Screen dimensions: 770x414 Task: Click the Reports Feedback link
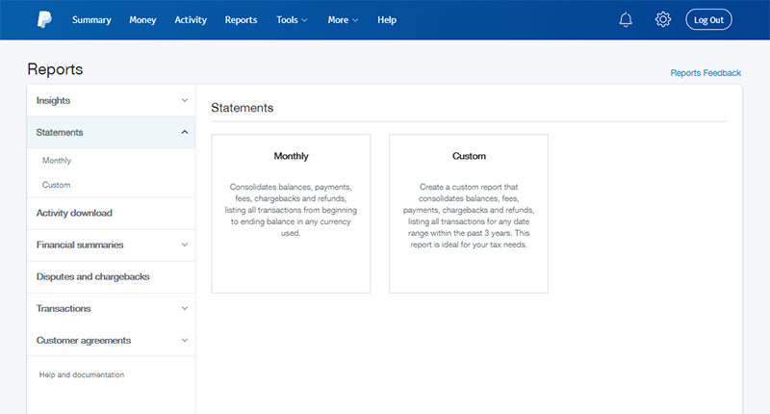coord(706,73)
